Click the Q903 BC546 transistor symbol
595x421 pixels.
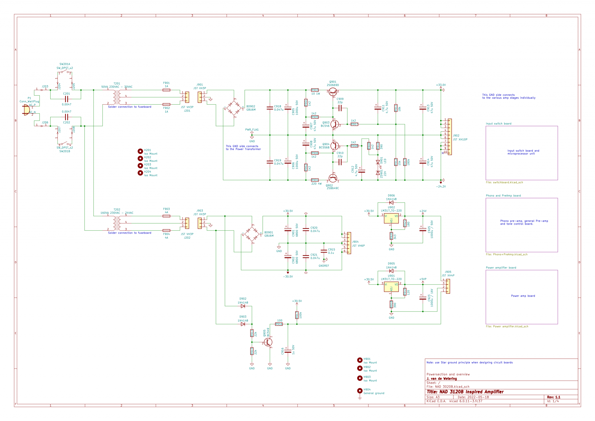point(335,124)
